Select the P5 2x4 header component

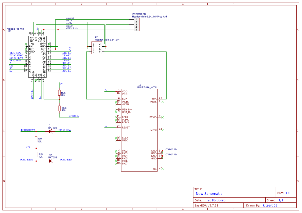[x=97, y=48]
